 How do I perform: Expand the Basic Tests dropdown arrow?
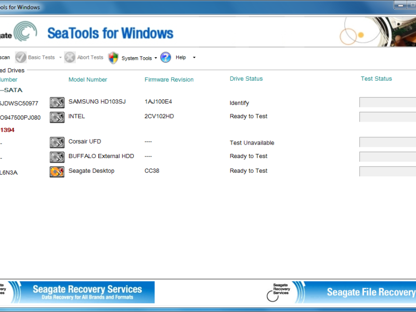click(x=60, y=58)
